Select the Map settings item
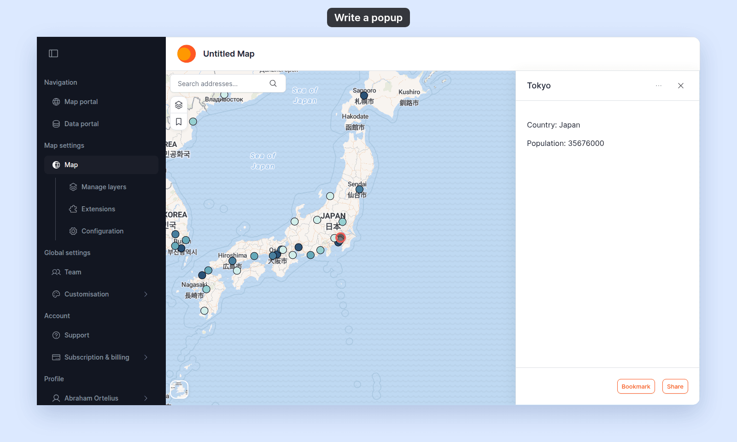Viewport: 737px width, 442px height. click(x=101, y=165)
